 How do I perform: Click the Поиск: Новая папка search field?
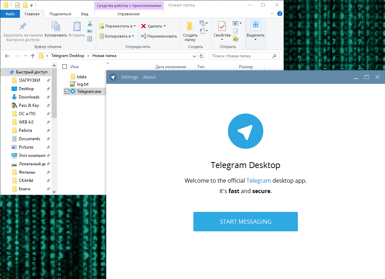tap(244, 56)
